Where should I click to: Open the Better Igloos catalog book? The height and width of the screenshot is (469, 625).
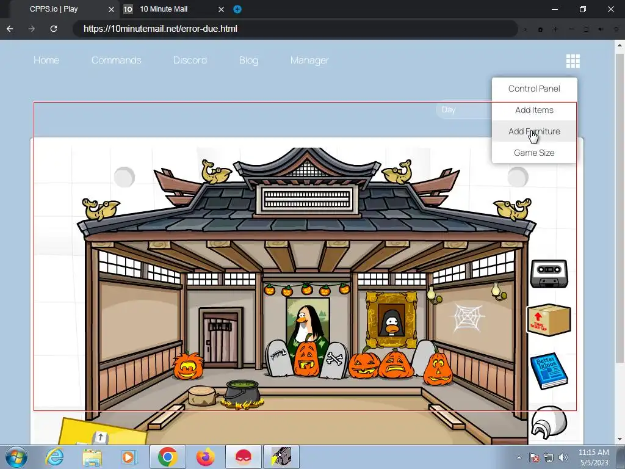[x=549, y=373]
